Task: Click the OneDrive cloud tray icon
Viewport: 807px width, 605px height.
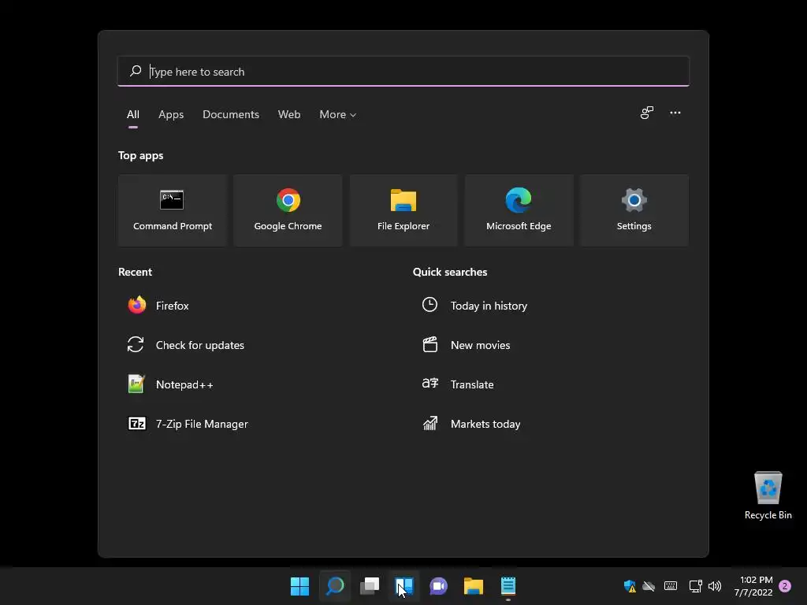Action: point(649,586)
